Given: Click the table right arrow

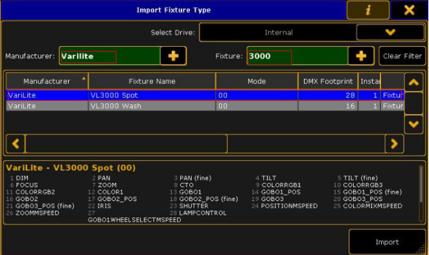Looking at the screenshot, I should click(x=394, y=143).
